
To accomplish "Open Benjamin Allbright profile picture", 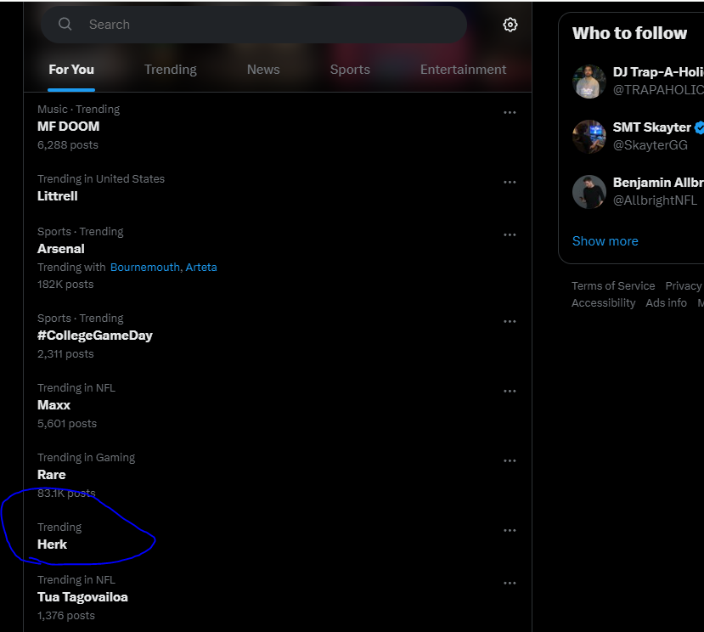I will [589, 192].
